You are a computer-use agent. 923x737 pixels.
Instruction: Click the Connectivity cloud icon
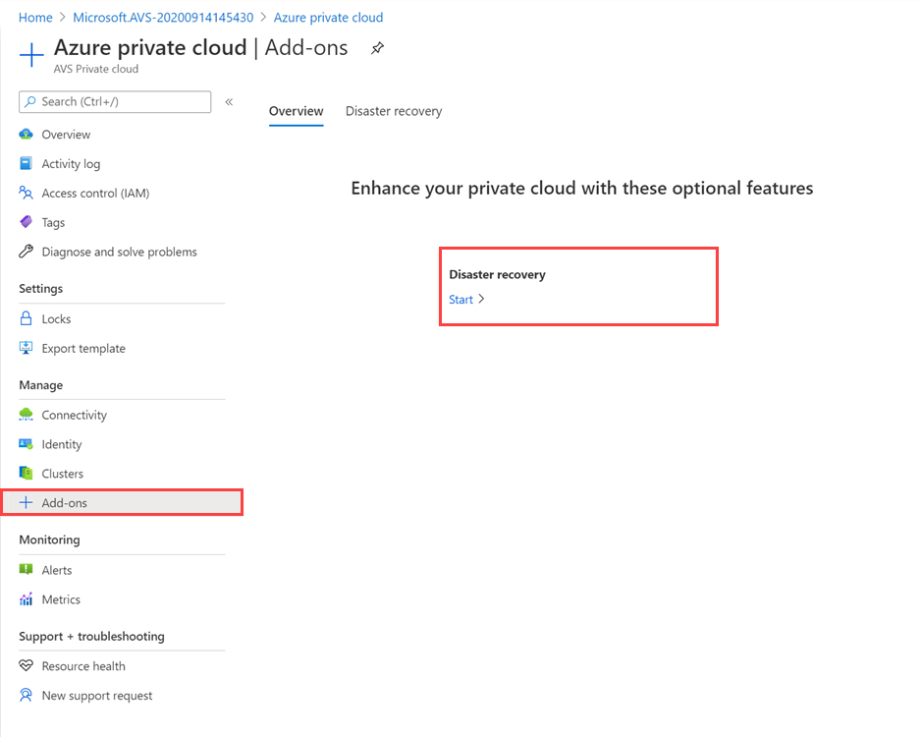click(26, 415)
